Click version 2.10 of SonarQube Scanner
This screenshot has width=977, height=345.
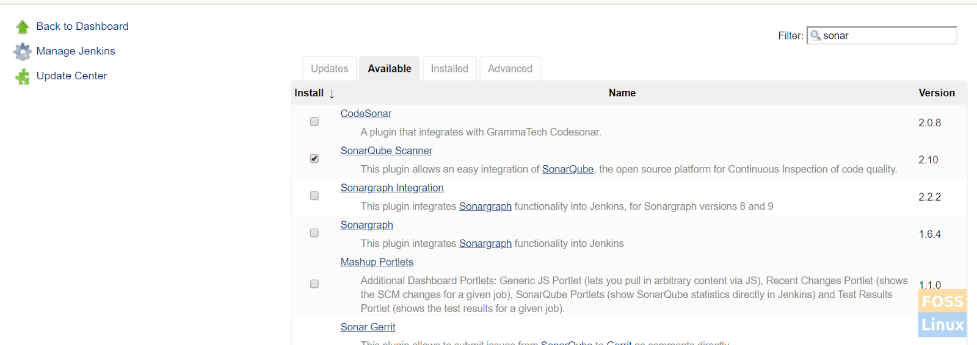[928, 160]
